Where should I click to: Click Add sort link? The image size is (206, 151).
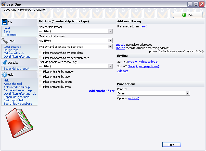coord(123,71)
